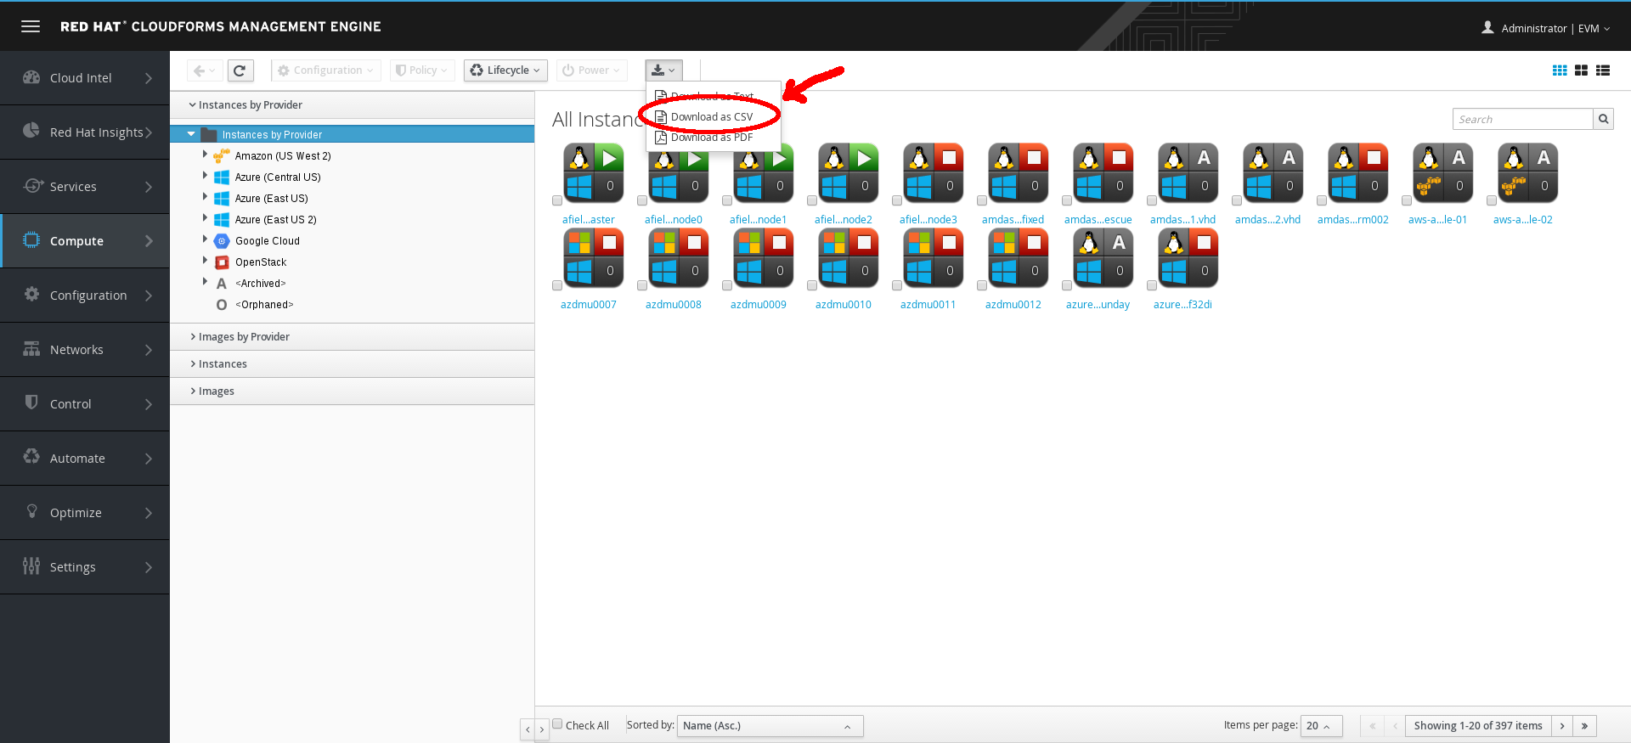This screenshot has height=743, width=1631.
Task: Open the Automate navigation menu
Action: point(85,459)
